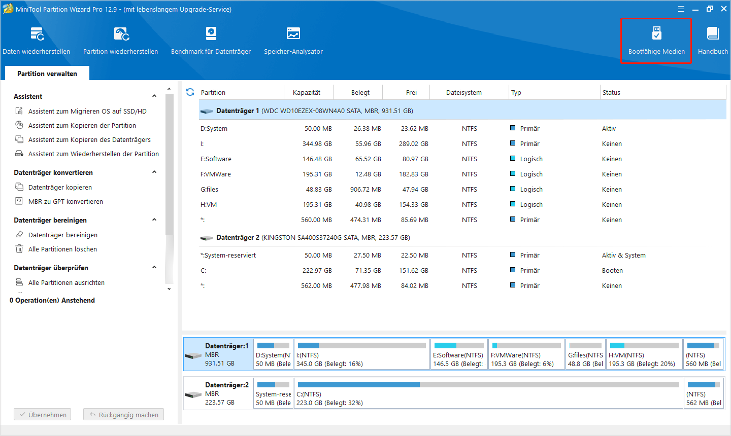This screenshot has height=436, width=731.
Task: Open Daten wiederherstellen tool
Action: coord(37,41)
